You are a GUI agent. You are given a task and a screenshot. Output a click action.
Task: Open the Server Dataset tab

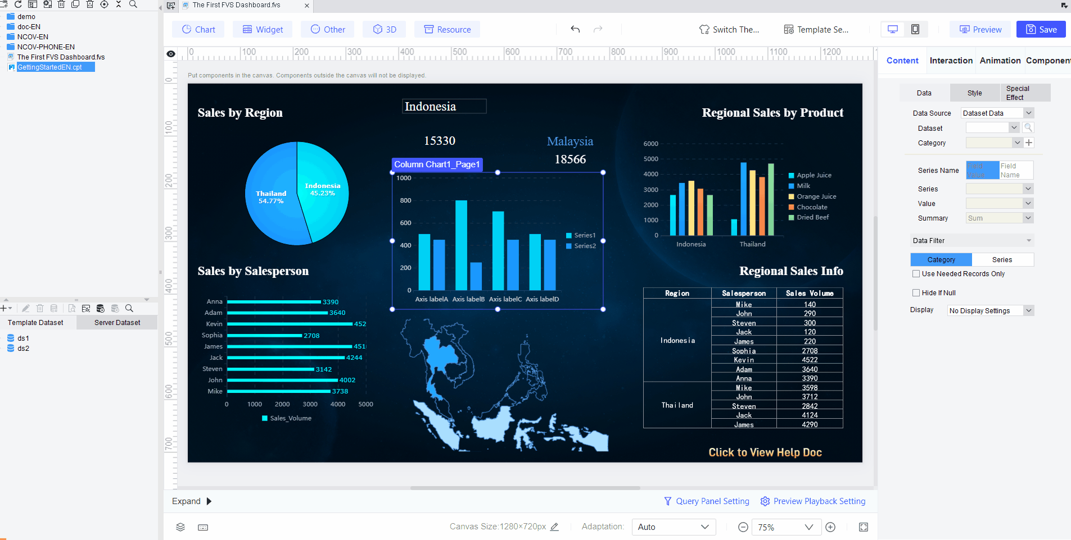(x=116, y=322)
